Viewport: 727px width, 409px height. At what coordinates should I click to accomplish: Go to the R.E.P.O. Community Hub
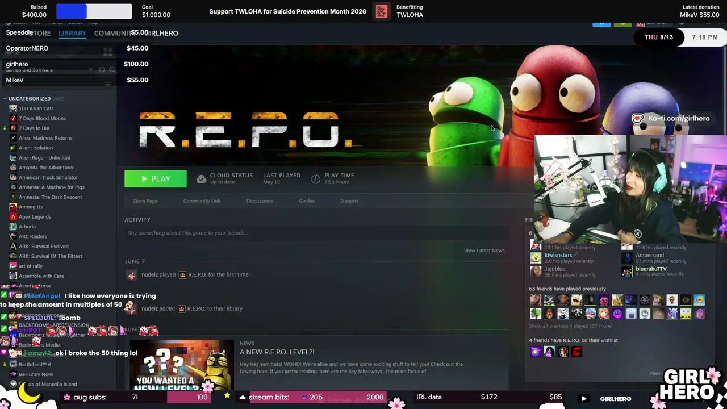202,201
